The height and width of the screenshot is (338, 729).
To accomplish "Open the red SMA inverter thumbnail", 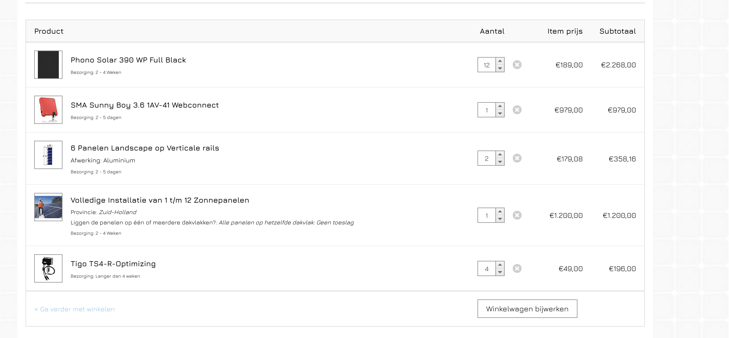I will 48,110.
